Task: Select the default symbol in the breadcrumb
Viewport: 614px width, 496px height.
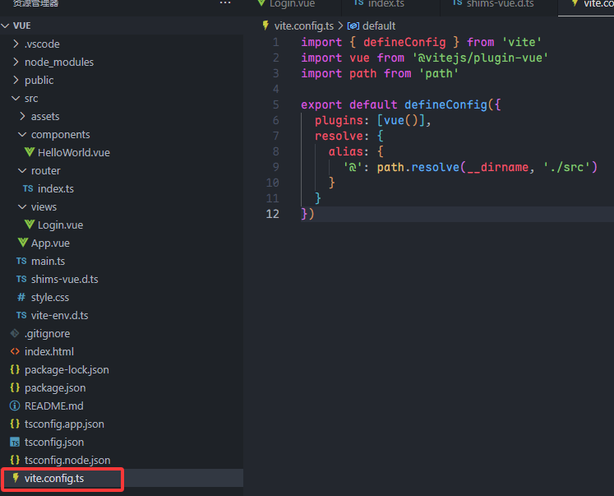Action: [x=378, y=25]
